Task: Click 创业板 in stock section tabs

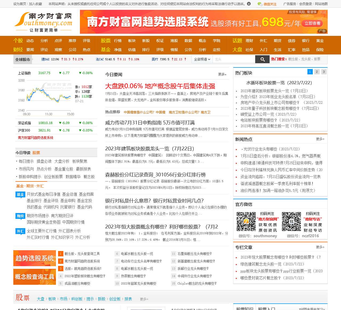Action: [x=115, y=299]
